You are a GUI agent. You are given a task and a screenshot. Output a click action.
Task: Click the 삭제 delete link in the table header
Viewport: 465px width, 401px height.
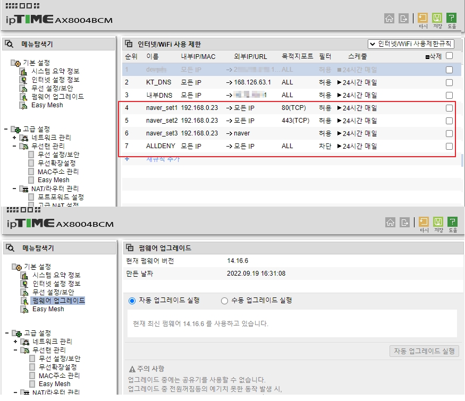pos(433,56)
